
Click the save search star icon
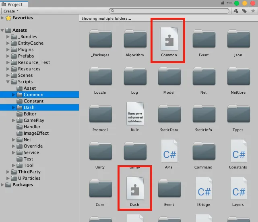pyautogui.click(x=253, y=11)
